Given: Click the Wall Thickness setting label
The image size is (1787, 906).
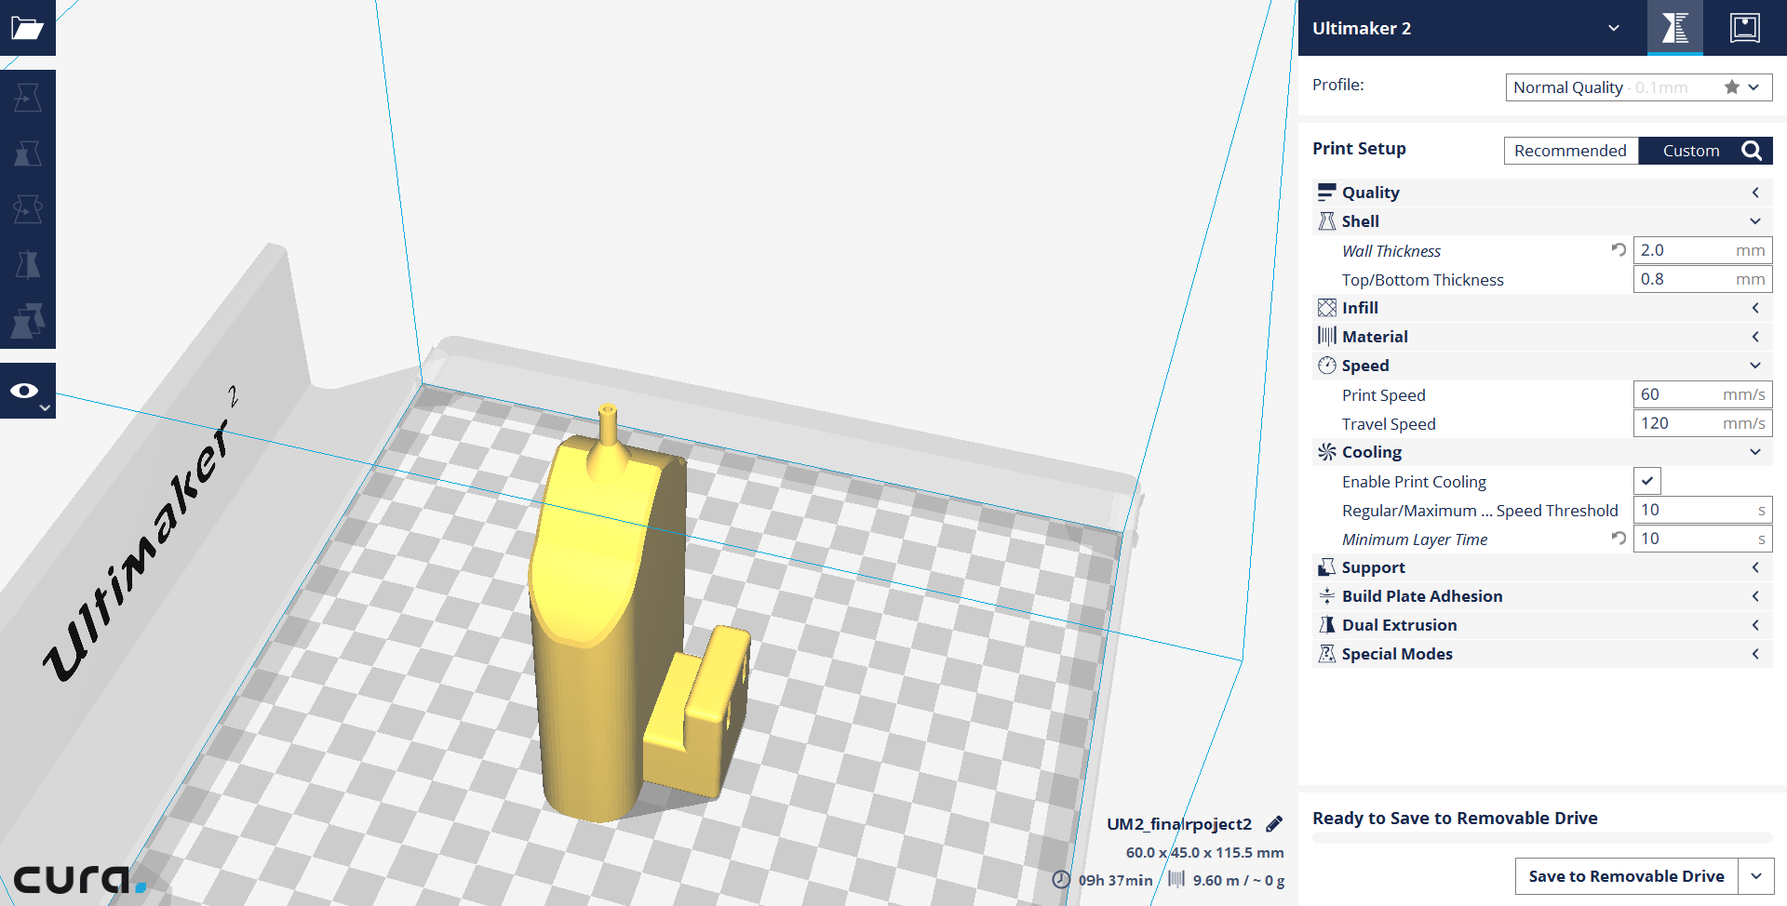Looking at the screenshot, I should tap(1391, 251).
